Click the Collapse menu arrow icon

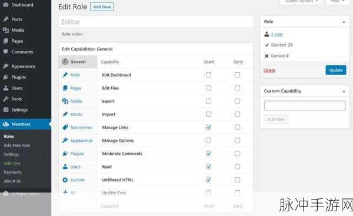[x=6, y=194]
